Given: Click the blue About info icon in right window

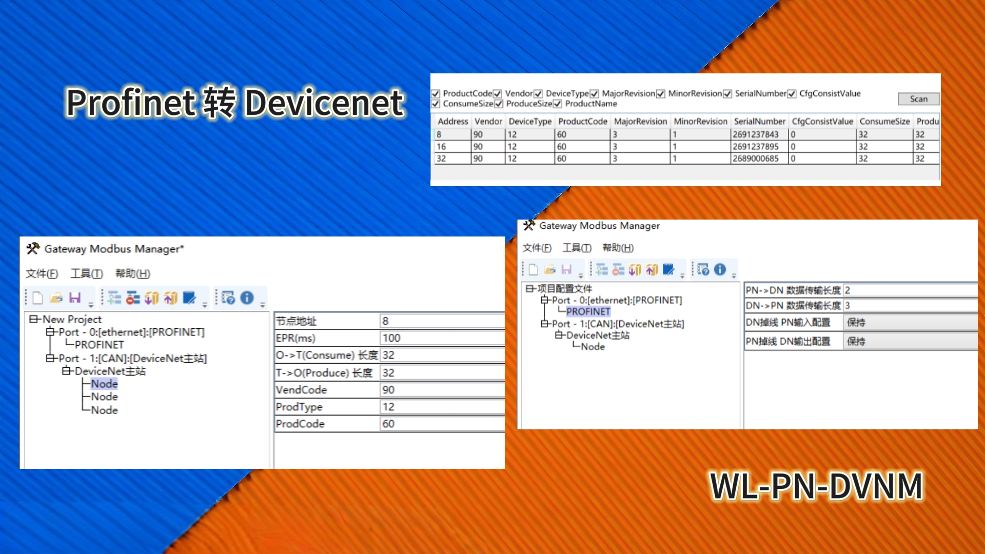Looking at the screenshot, I should click(720, 270).
